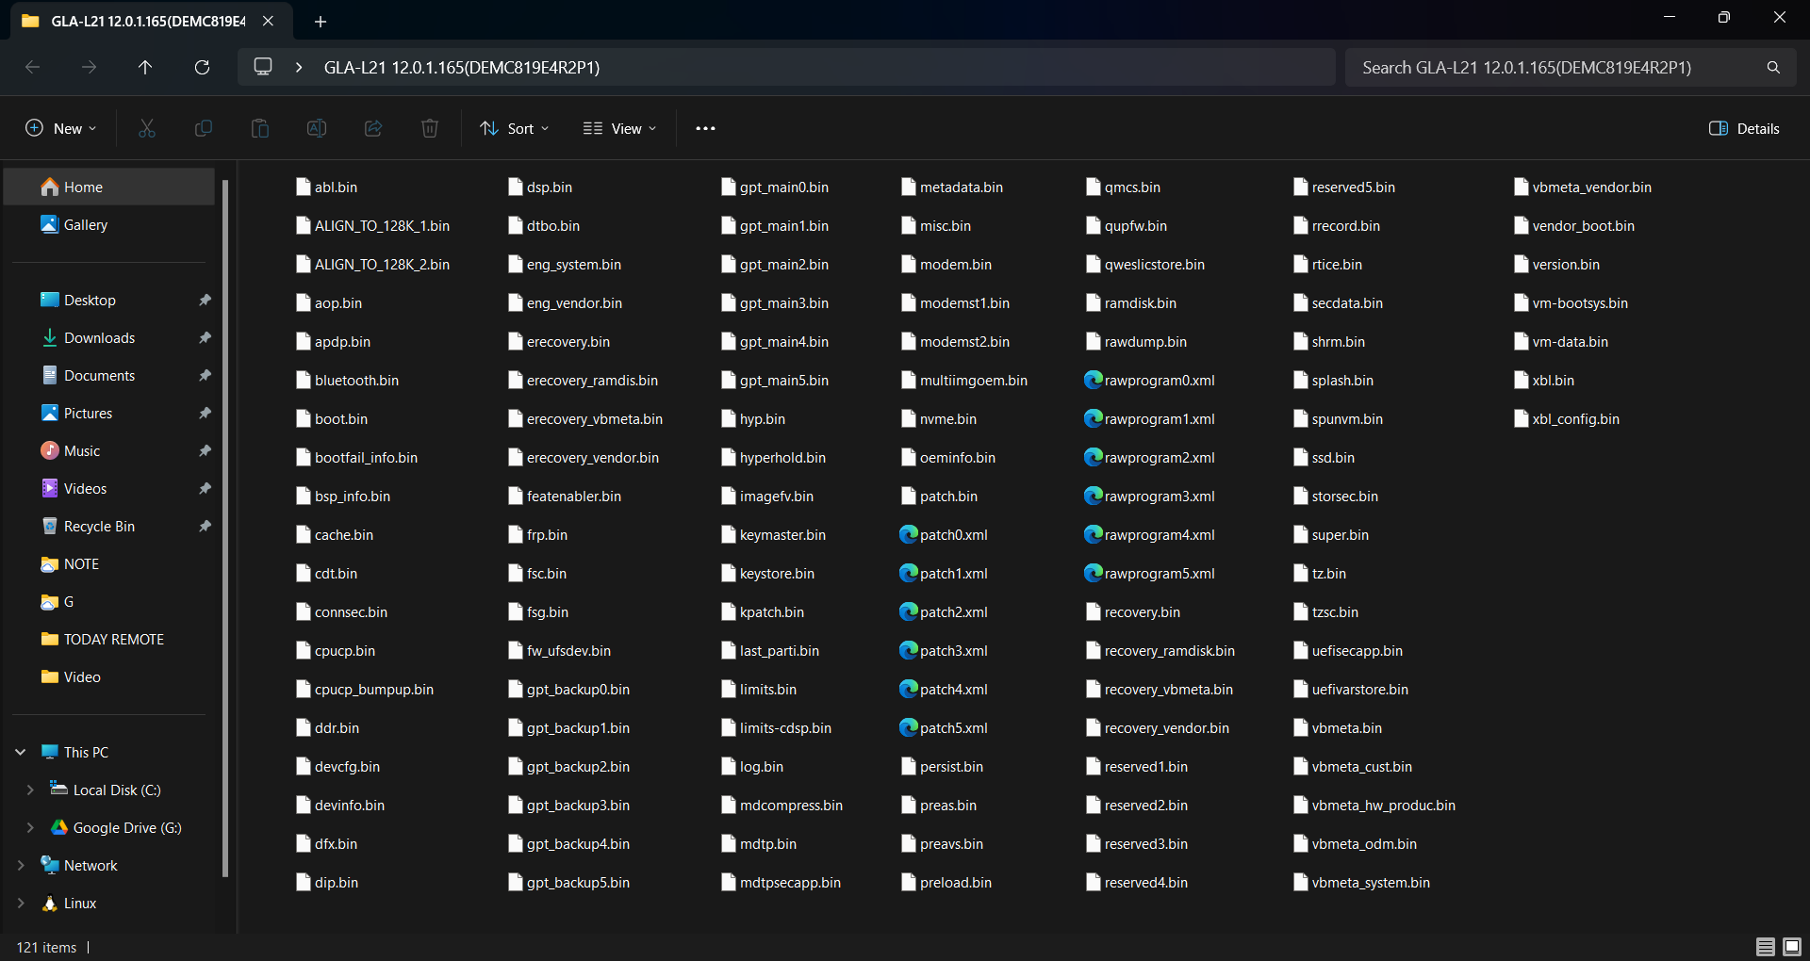Image resolution: width=1810 pixels, height=961 pixels.
Task: Expand the Google Drive (G:) node
Action: point(30,827)
